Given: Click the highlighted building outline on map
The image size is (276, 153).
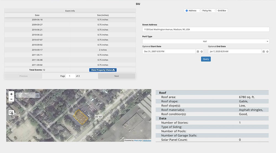Looking at the screenshot, I should click(80, 117).
